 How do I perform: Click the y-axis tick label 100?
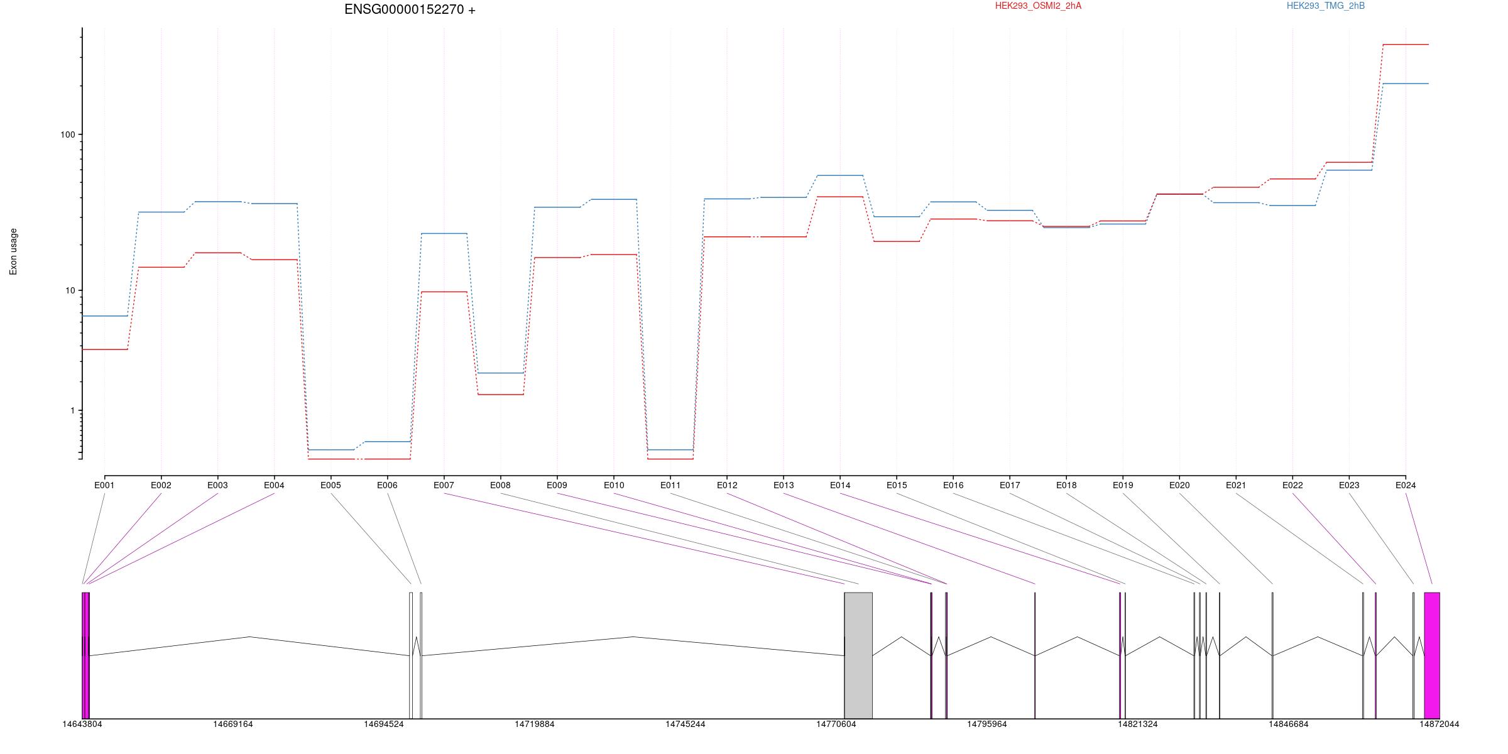click(67, 135)
